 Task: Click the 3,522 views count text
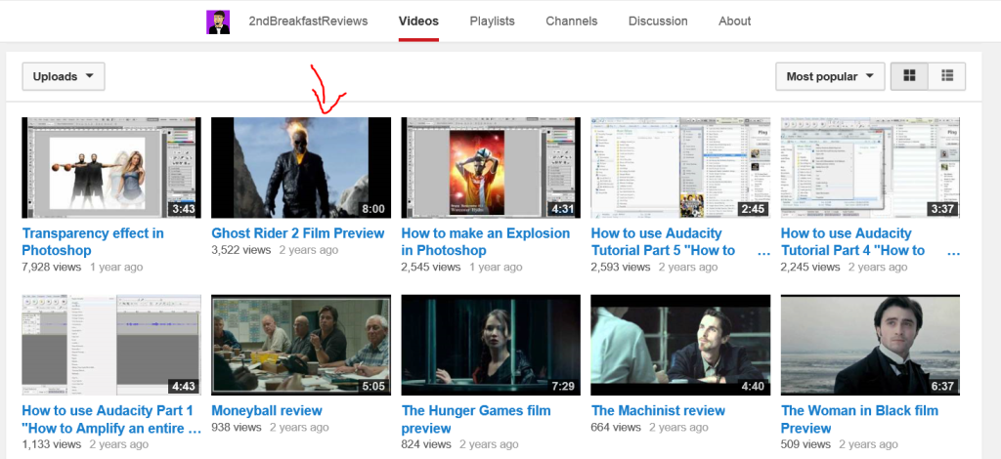pos(241,250)
